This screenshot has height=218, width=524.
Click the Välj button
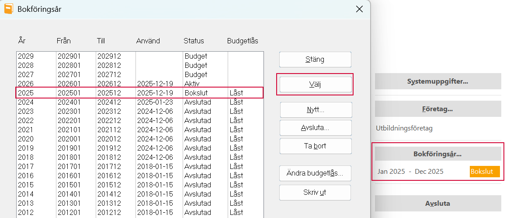315,84
